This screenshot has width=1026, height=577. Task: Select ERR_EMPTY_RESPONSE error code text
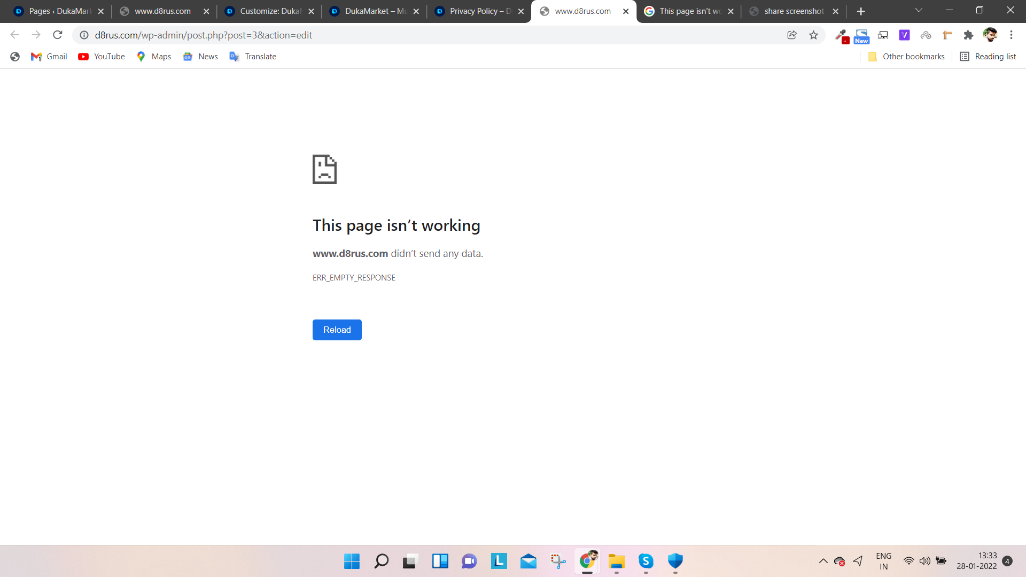coord(354,278)
